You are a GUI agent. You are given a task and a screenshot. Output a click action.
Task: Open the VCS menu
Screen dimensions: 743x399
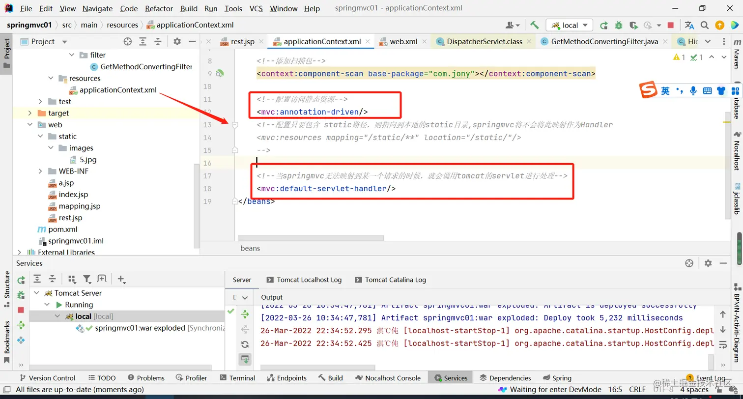click(256, 9)
